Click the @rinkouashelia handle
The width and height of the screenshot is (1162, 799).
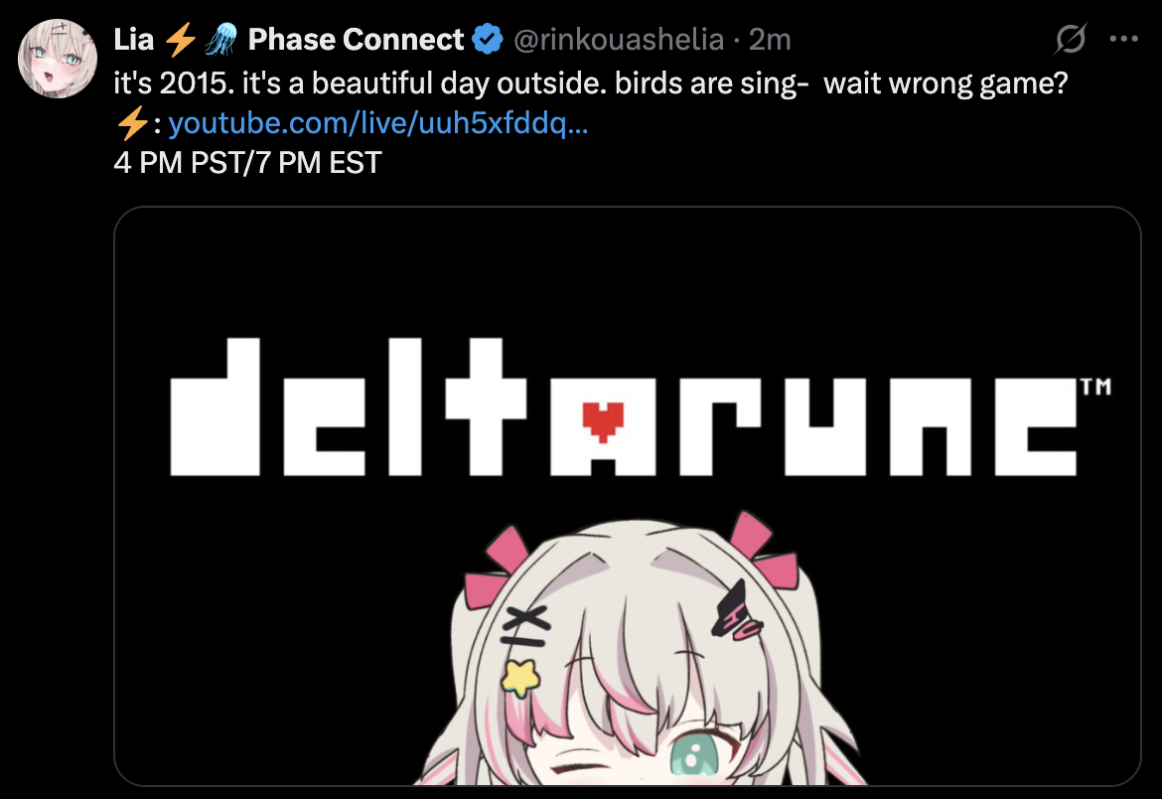click(x=618, y=40)
